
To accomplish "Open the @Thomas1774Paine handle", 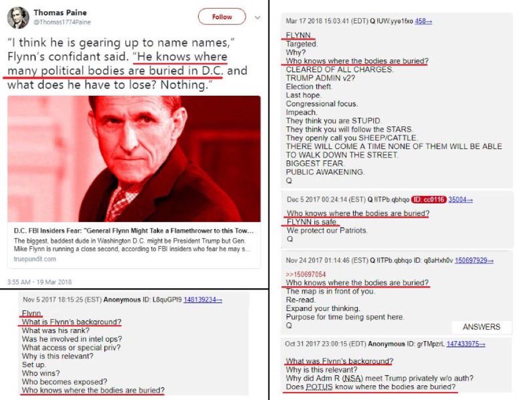I will tap(62, 22).
